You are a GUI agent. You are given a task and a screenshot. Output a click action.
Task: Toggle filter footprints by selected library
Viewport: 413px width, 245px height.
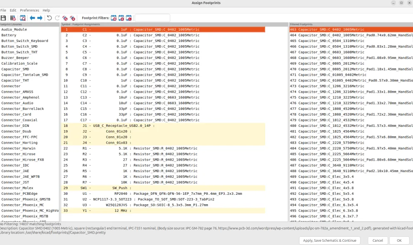tap(129, 18)
